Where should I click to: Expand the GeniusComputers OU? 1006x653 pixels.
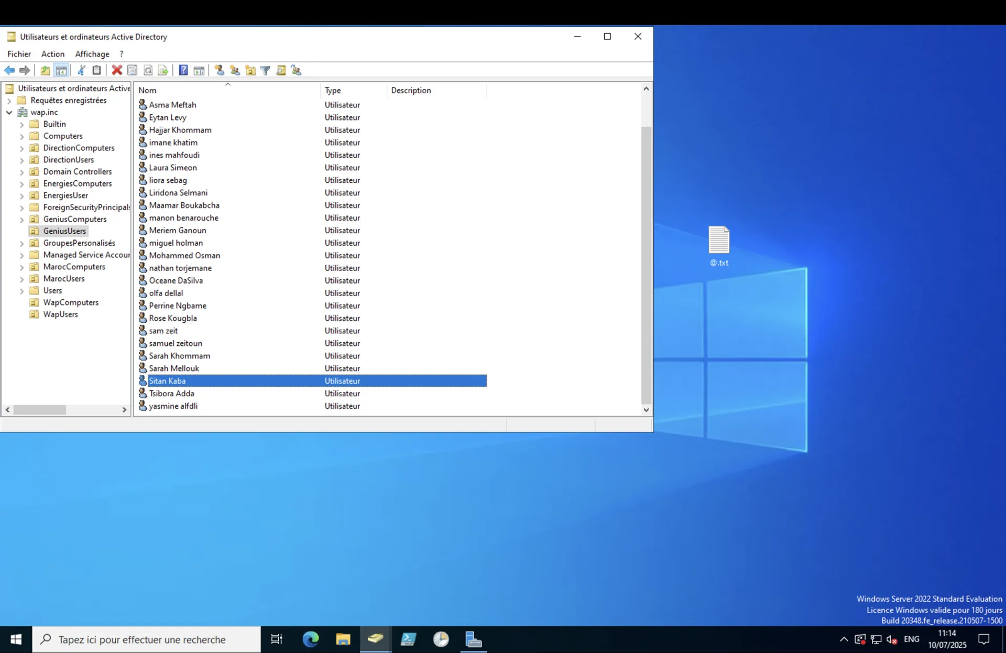[x=21, y=220]
